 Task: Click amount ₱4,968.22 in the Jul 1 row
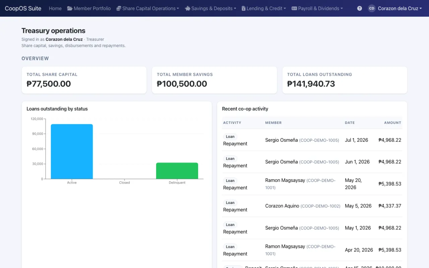[390, 140]
